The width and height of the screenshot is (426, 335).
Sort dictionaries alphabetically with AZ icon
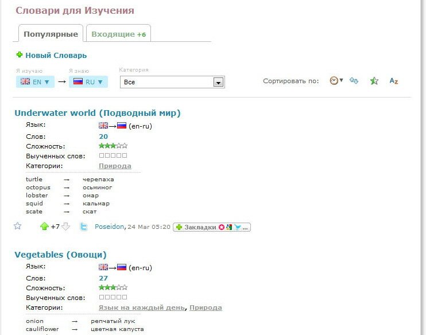(394, 81)
